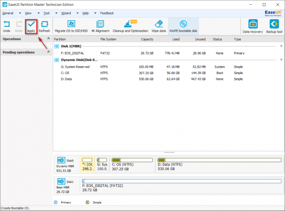Select the F: EOS_DIGITAL partition row
The width and height of the screenshot is (285, 211).
pos(169,53)
